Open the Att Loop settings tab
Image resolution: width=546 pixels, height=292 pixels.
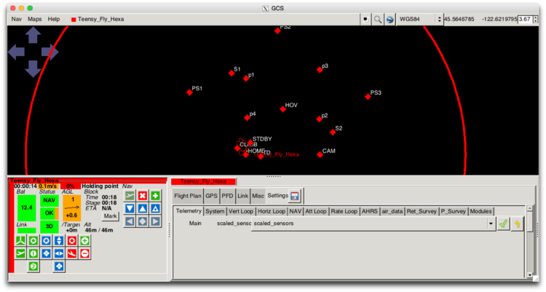[315, 211]
